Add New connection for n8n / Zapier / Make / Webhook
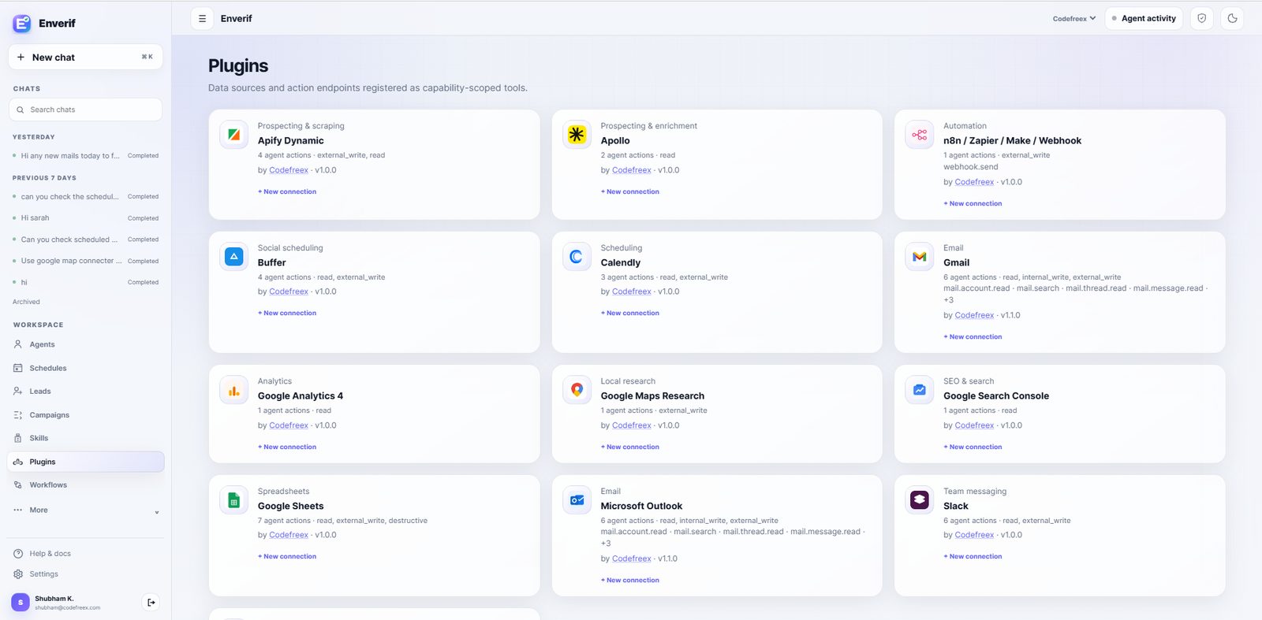 973,204
